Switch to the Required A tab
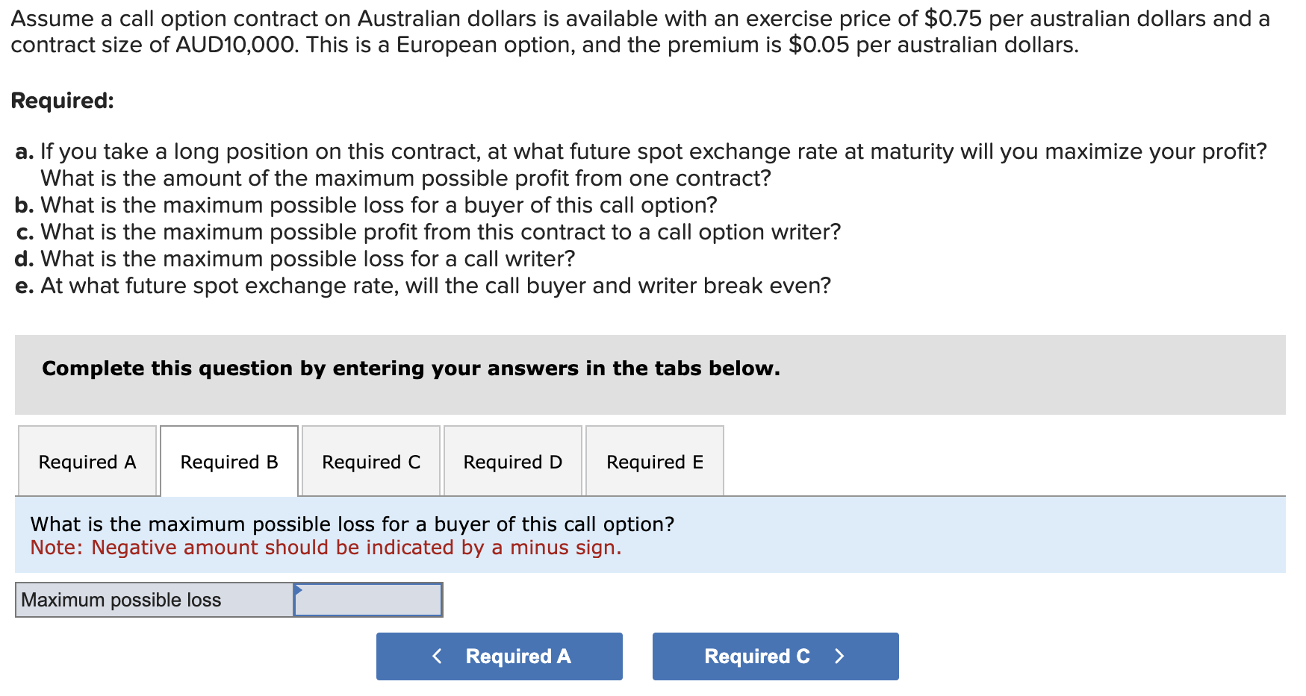 [x=87, y=462]
